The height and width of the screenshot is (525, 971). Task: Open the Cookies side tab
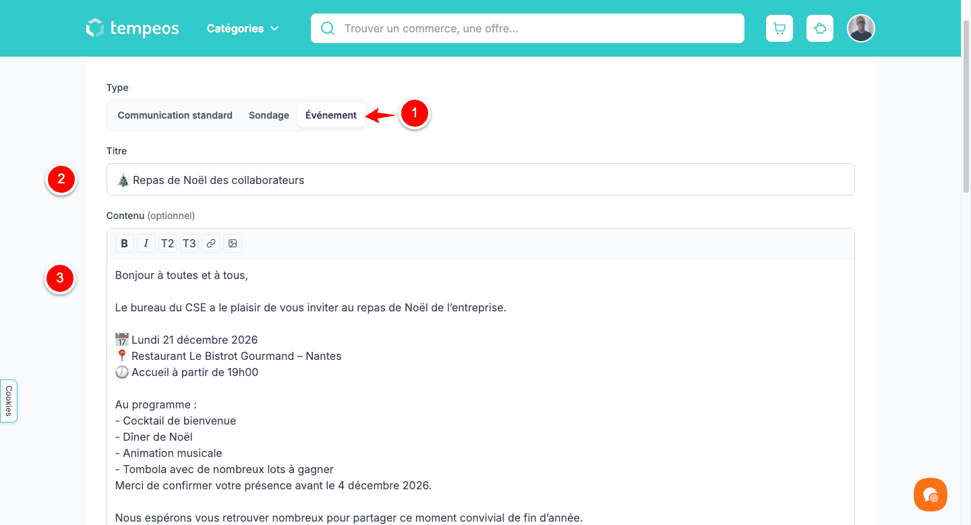click(x=9, y=401)
